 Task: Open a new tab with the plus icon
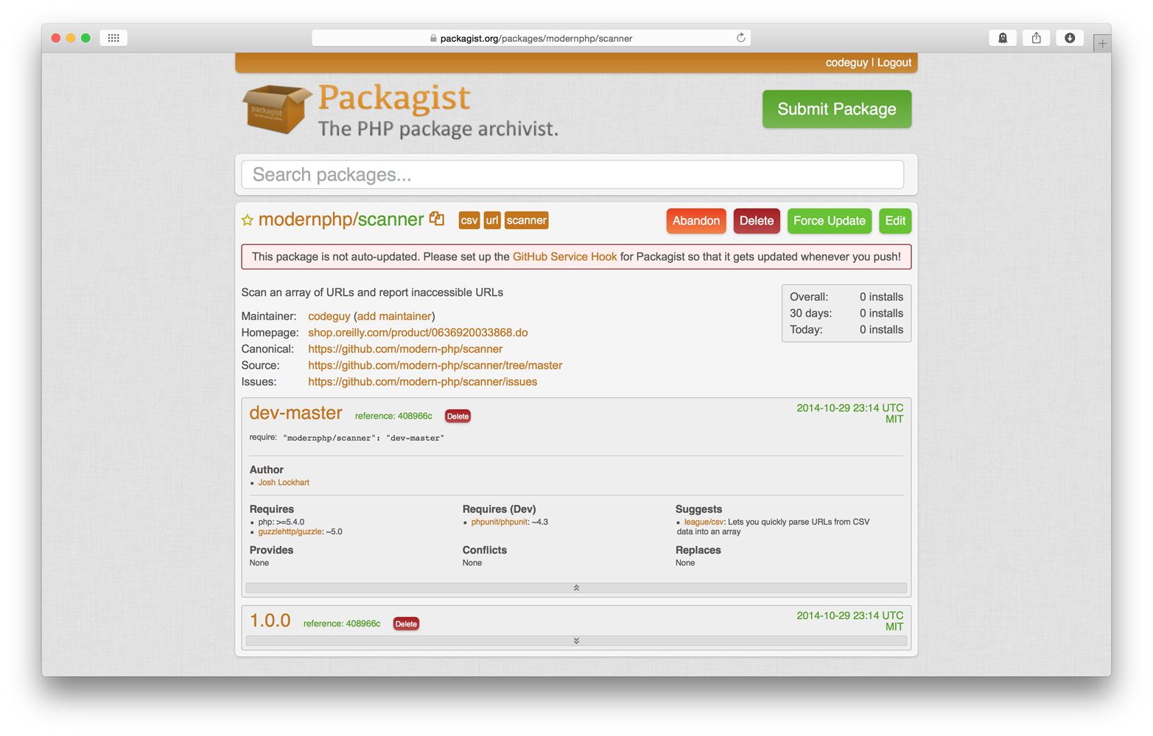pyautogui.click(x=1102, y=43)
